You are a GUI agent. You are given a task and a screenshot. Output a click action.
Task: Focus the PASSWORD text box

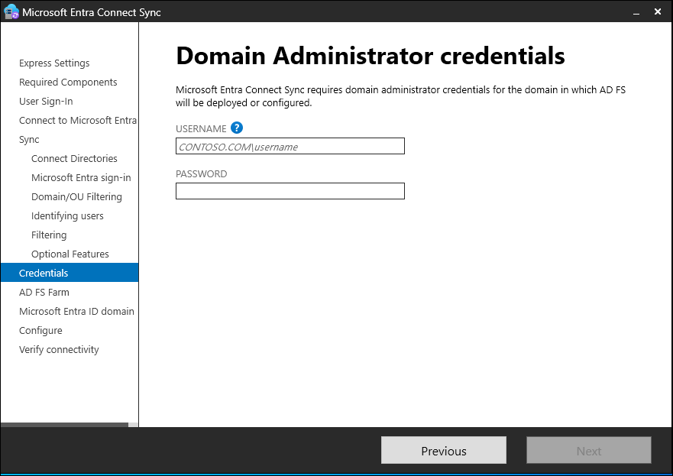[x=290, y=191]
